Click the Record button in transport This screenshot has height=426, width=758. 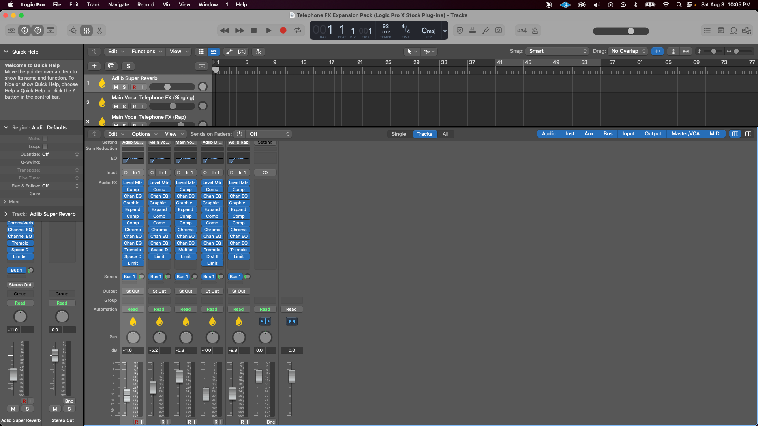pos(283,30)
